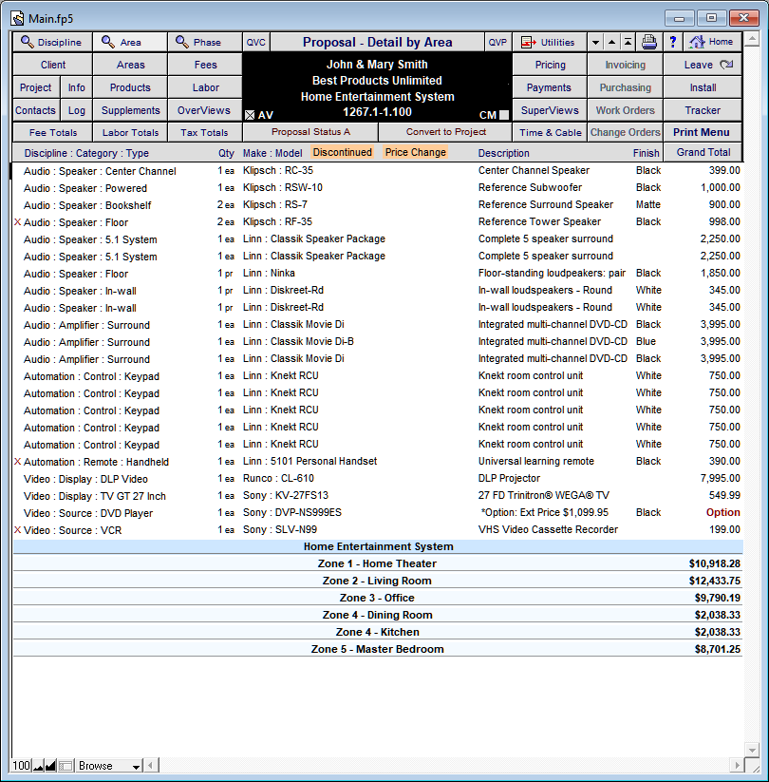Viewport: 769px width, 782px height.
Task: Select the Zone 2 - Living Room row
Action: pyautogui.click(x=378, y=581)
